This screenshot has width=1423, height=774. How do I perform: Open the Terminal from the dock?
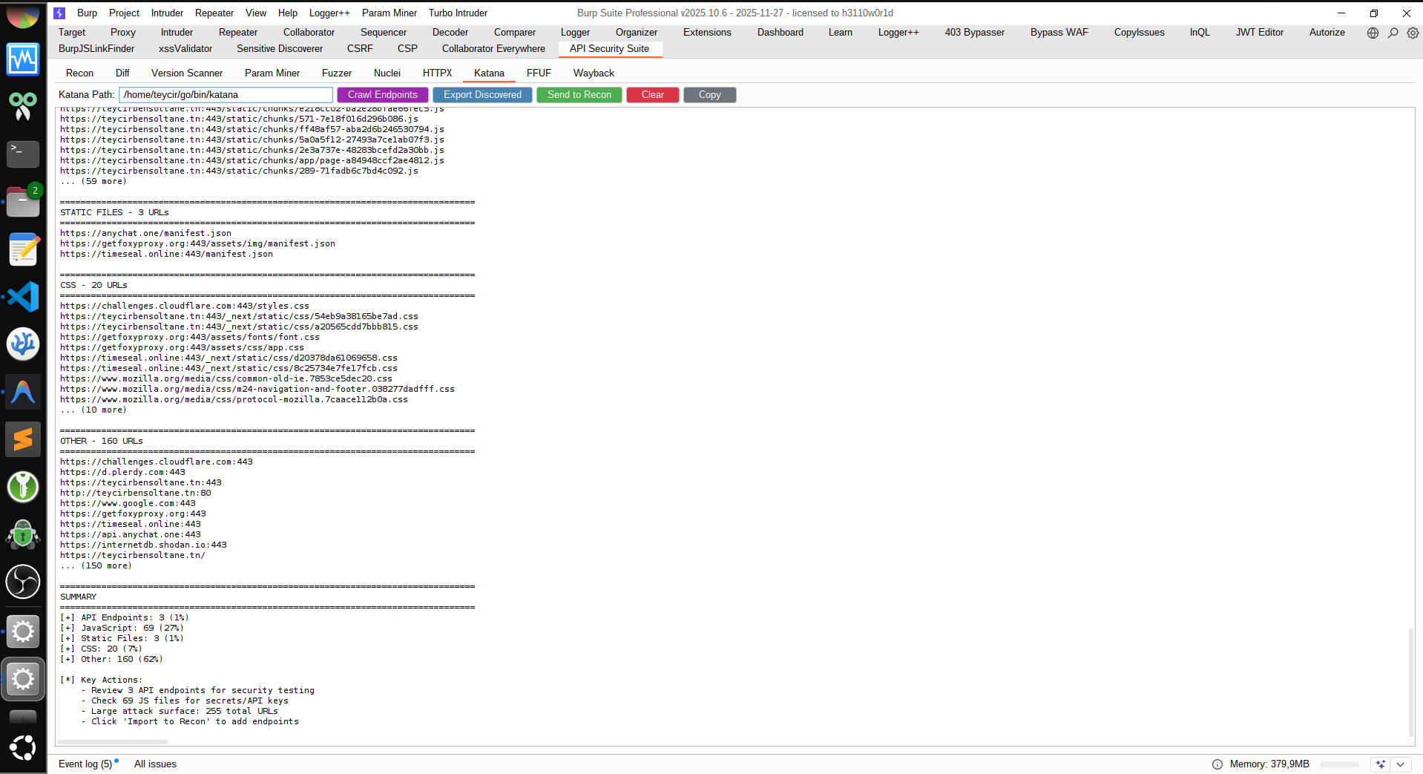(23, 154)
